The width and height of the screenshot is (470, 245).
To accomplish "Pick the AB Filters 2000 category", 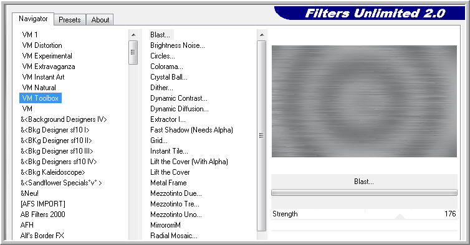I will click(x=43, y=214).
